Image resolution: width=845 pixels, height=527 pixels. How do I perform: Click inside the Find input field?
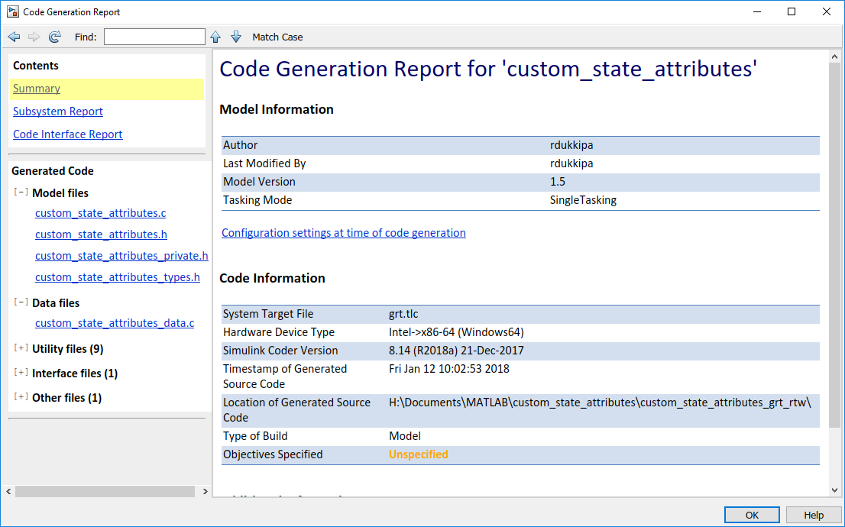click(x=153, y=36)
